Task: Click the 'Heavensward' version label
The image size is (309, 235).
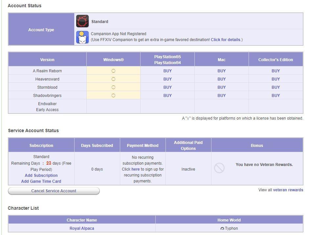Action: tap(47, 79)
